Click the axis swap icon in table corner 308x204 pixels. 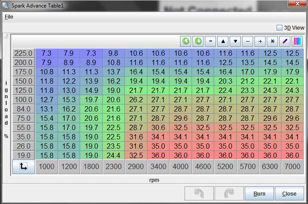23,167
